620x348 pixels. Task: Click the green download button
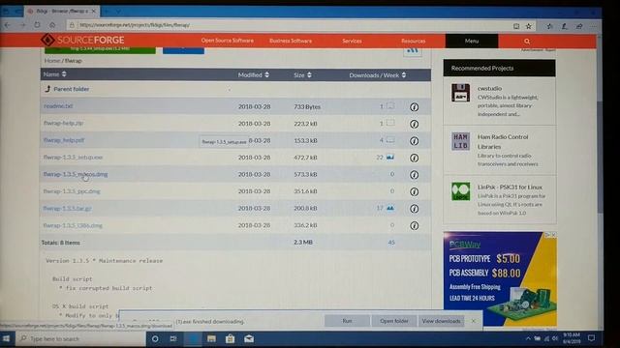pyautogui.click(x=100, y=49)
